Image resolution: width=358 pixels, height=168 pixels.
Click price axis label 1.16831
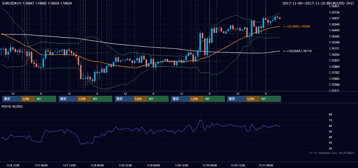334,6
